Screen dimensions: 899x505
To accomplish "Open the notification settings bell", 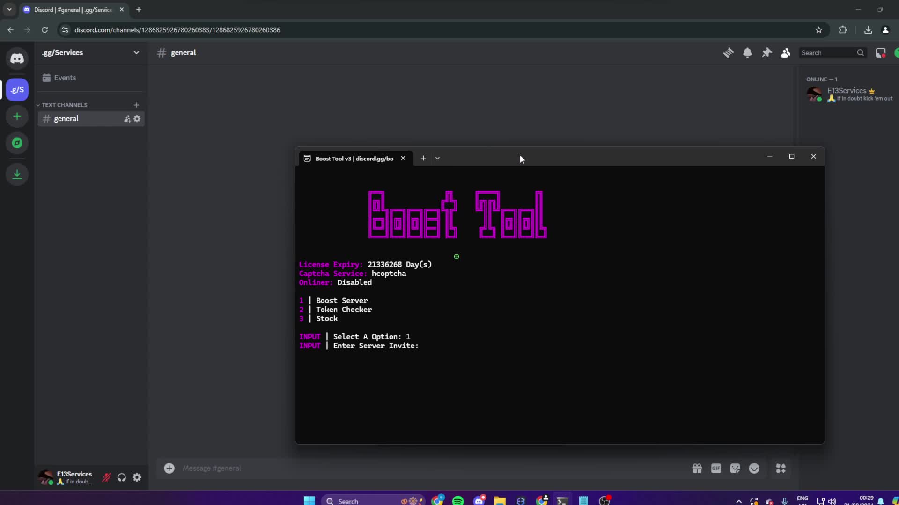I will pyautogui.click(x=748, y=53).
